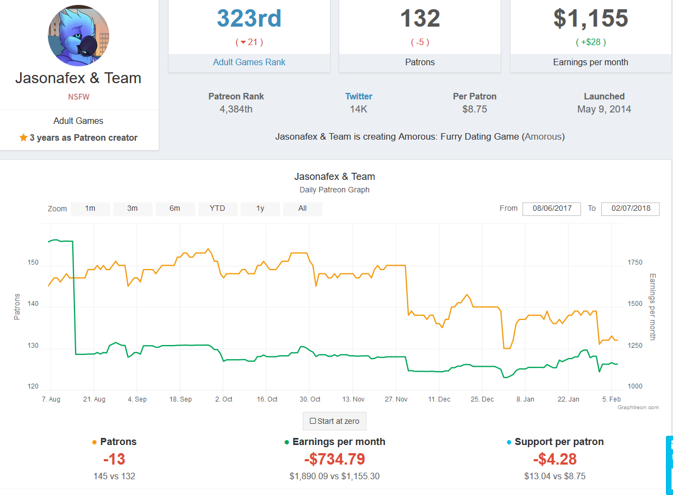The height and width of the screenshot is (495, 673).
Task: Click the -$4.28 support change value
Action: [x=555, y=459]
